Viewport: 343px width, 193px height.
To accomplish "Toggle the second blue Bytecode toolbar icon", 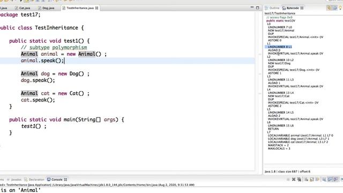I will pyautogui.click(x=334, y=8).
